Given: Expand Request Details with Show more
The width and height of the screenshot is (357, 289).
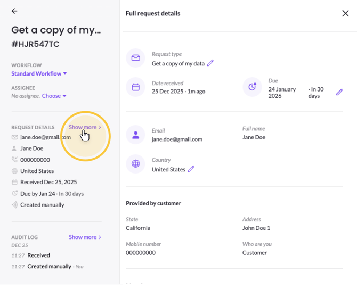Looking at the screenshot, I should click(84, 127).
